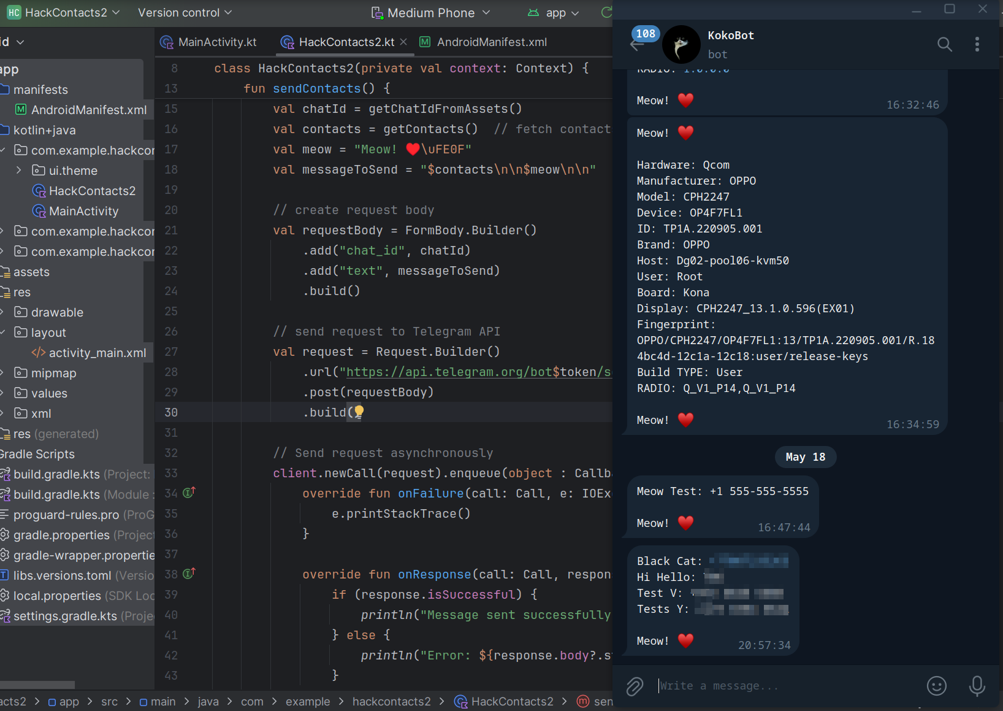Viewport: 1003px width, 711px height.
Task: Click the Android icon beside app configuration
Action: [533, 12]
